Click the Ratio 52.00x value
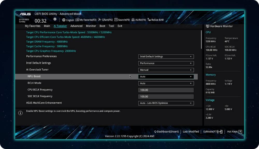259x149 pixels. pyautogui.click(x=209, y=67)
